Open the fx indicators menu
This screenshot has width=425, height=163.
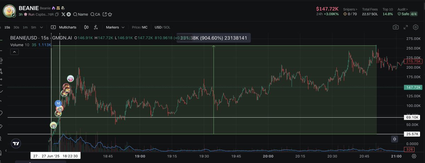coord(96,27)
